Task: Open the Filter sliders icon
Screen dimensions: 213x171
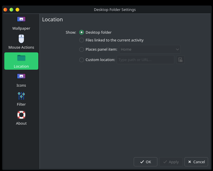Action: [x=21, y=96]
